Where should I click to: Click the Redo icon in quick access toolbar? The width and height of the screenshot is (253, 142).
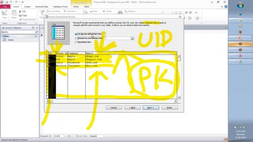click(16, 2)
